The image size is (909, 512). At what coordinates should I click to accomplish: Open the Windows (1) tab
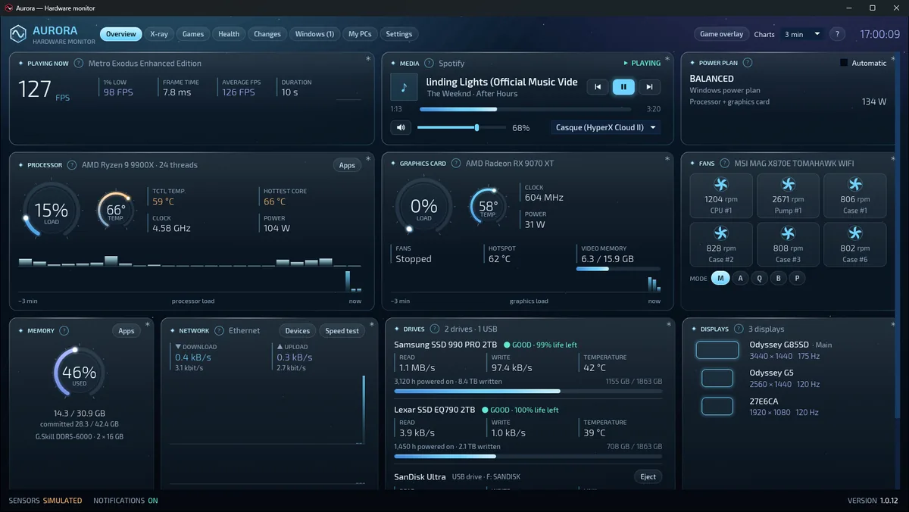314,34
